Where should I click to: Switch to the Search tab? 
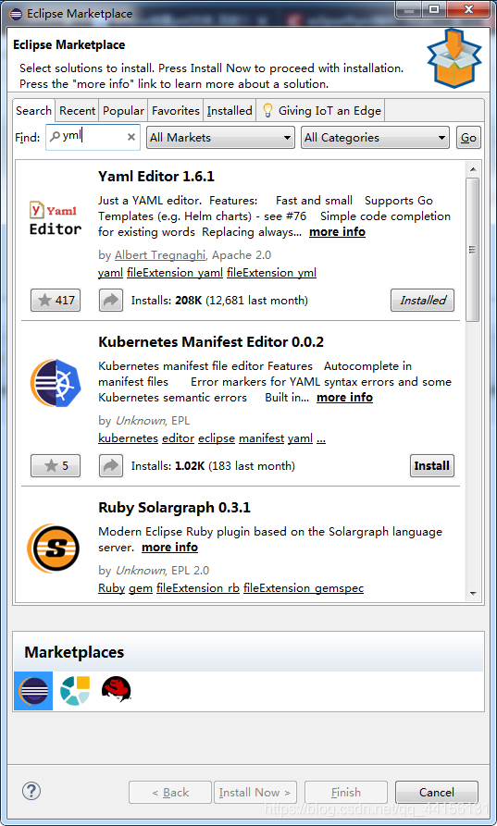(33, 111)
